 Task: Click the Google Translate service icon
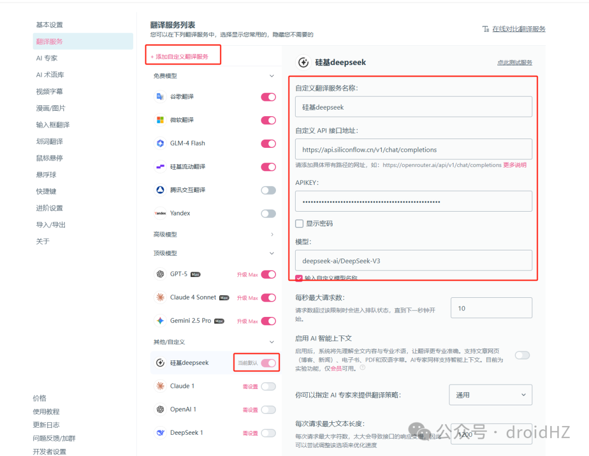click(x=160, y=97)
